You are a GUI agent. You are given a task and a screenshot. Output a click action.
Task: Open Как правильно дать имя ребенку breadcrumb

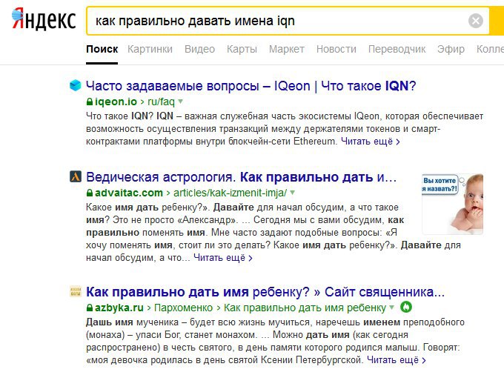pyautogui.click(x=305, y=308)
